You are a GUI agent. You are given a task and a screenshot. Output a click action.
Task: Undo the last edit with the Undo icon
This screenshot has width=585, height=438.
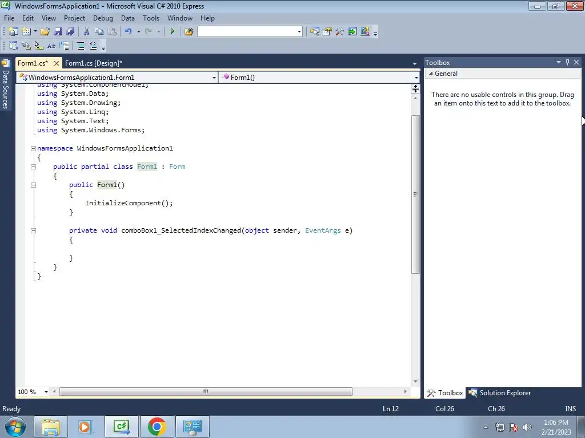click(129, 32)
